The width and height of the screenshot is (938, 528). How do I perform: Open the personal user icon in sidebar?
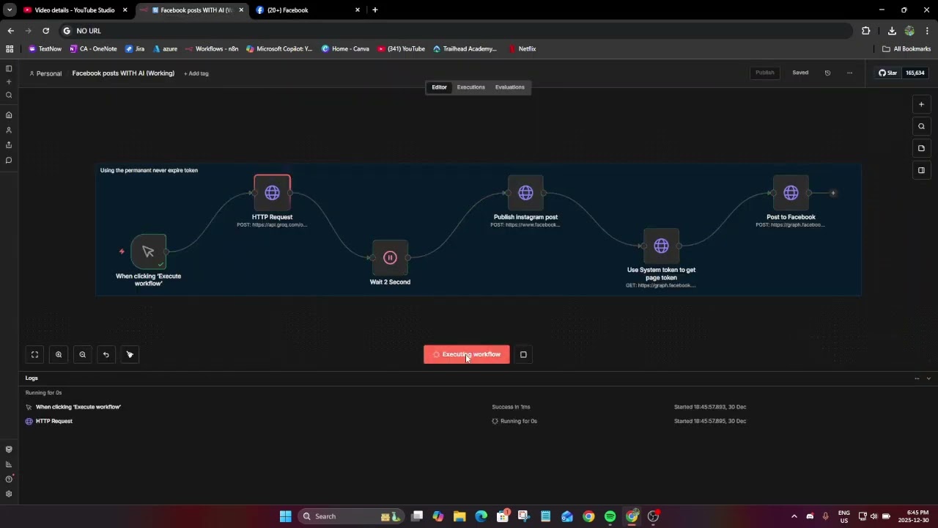9,130
